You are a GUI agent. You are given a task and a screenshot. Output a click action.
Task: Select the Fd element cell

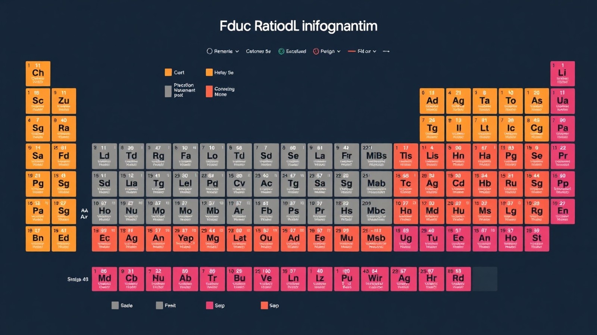64,156
